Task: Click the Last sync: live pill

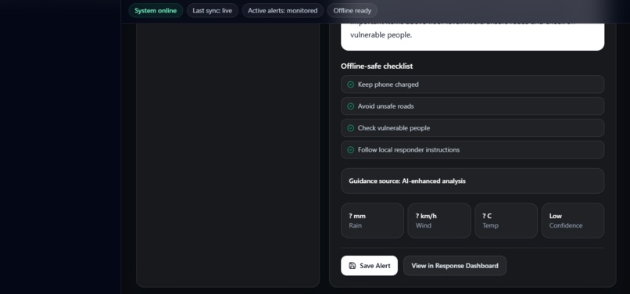Action: coord(212,10)
